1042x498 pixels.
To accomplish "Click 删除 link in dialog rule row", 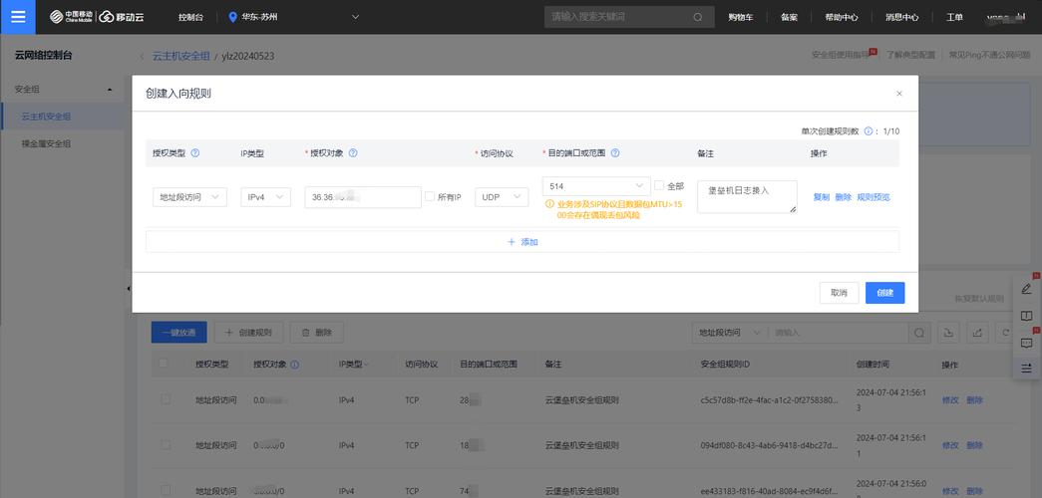I will 844,197.
